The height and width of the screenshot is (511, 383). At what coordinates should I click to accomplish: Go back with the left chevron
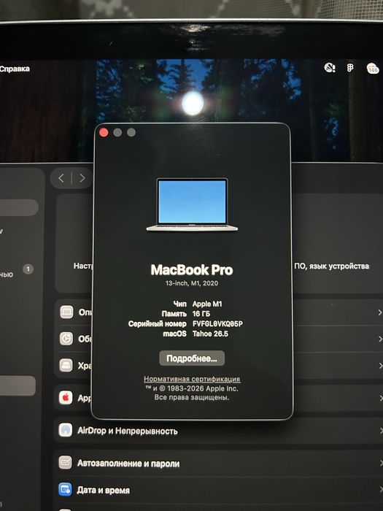pos(61,178)
